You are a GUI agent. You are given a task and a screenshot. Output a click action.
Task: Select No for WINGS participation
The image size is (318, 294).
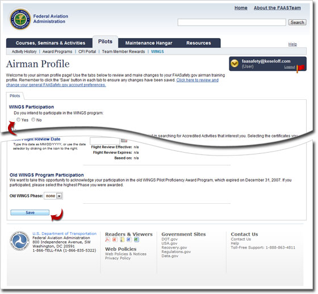[34, 120]
